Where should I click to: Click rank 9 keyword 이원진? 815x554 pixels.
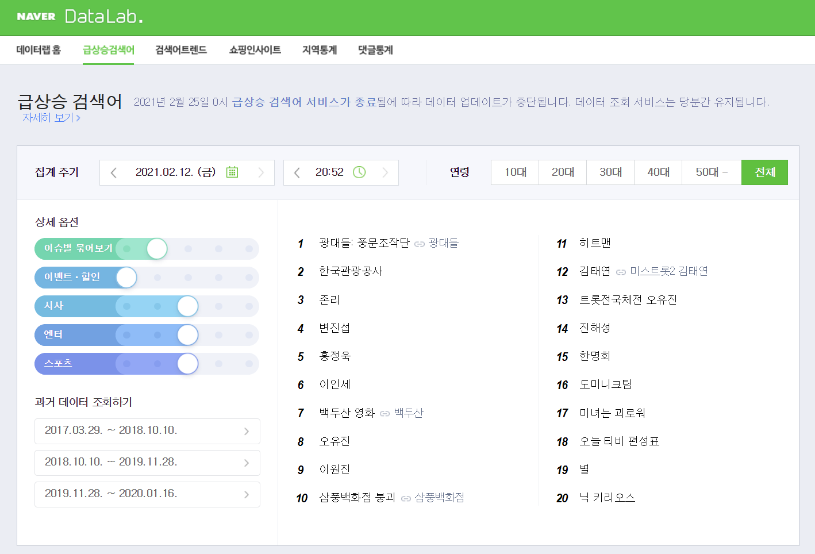pos(335,470)
